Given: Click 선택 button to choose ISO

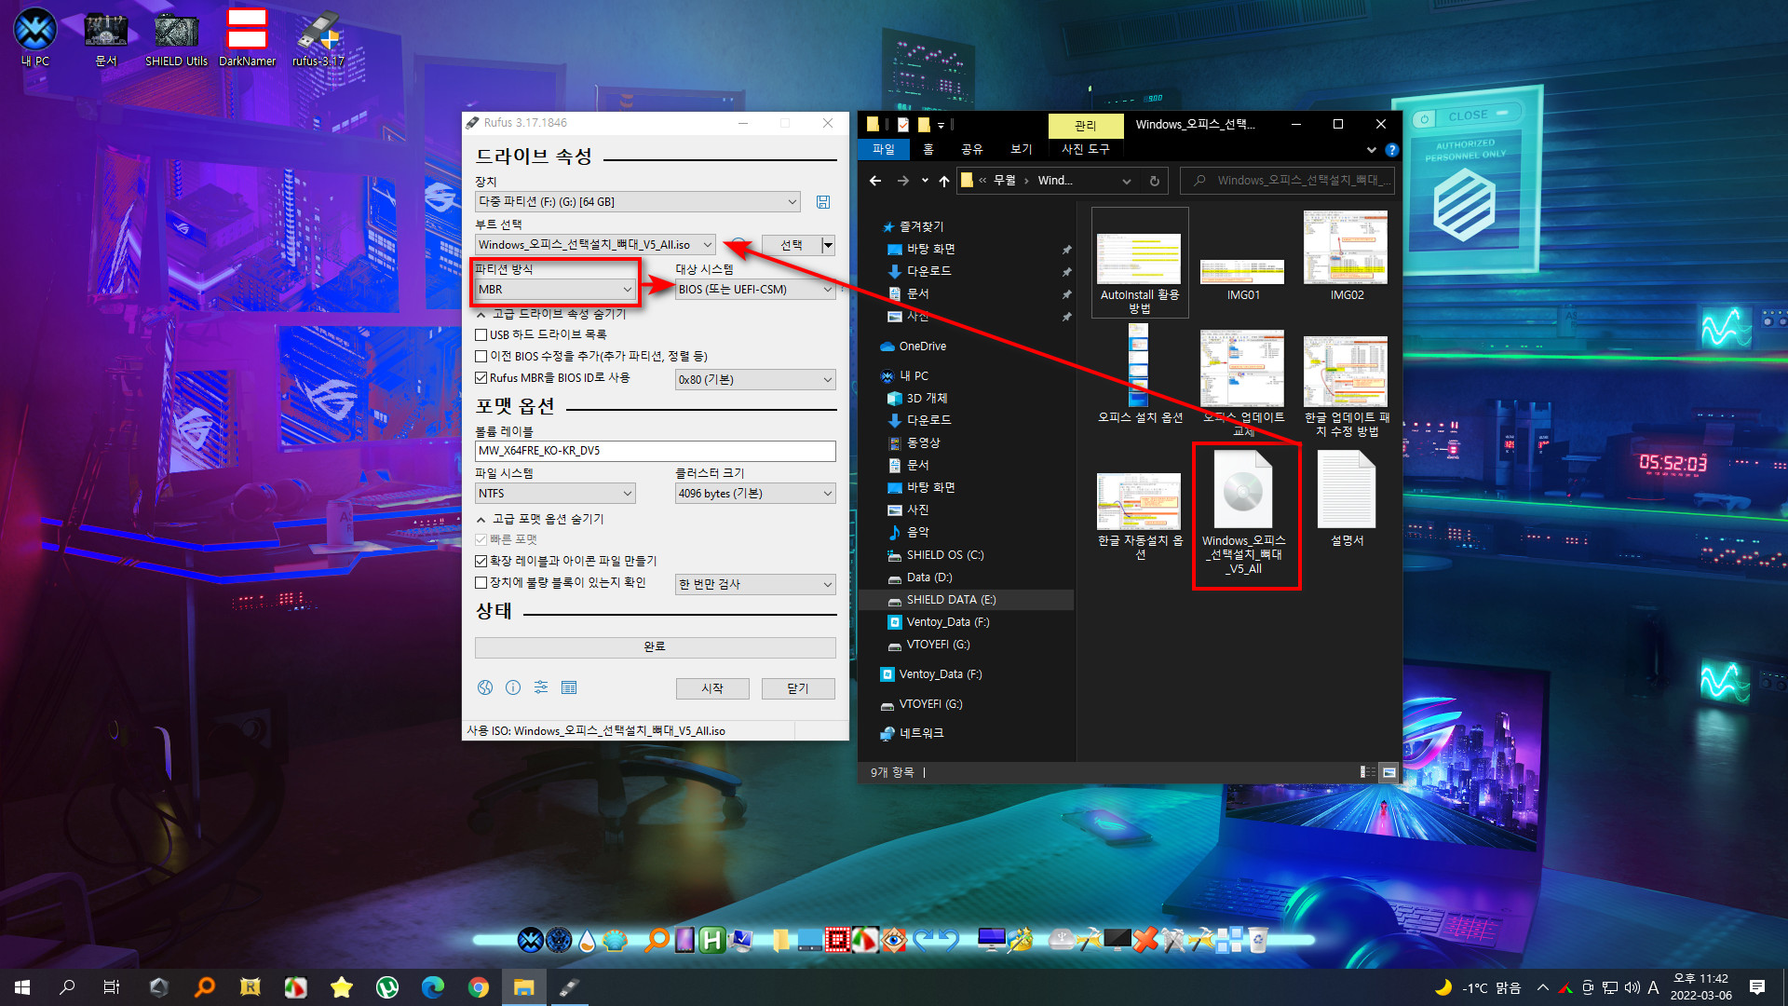Looking at the screenshot, I should click(x=792, y=245).
